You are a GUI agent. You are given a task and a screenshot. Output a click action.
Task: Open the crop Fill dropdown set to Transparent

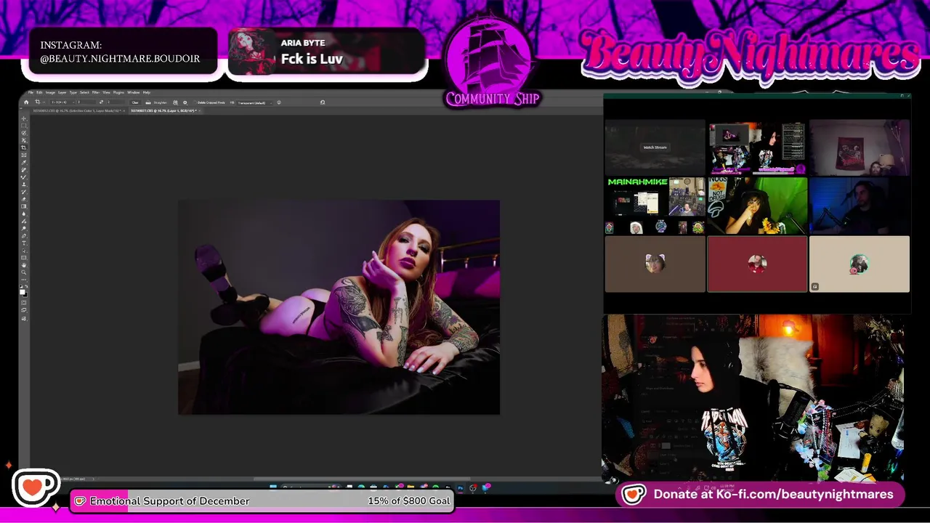[254, 102]
